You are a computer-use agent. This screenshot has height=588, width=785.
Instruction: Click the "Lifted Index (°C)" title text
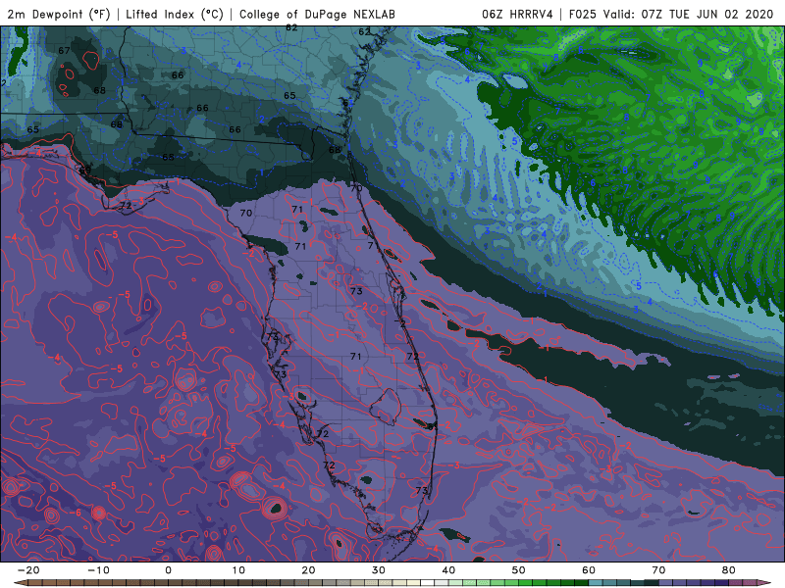pyautogui.click(x=175, y=14)
